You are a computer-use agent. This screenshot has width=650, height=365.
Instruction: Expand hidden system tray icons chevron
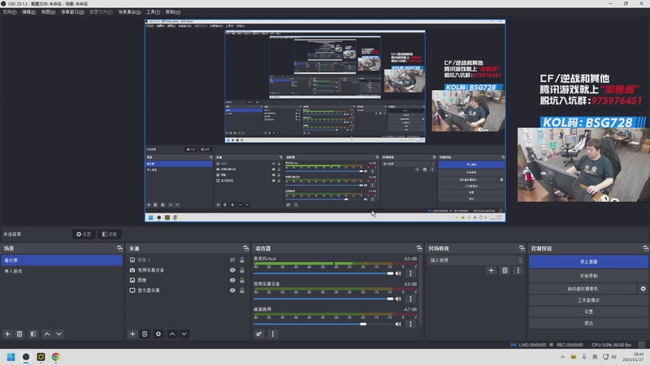[x=562, y=357]
